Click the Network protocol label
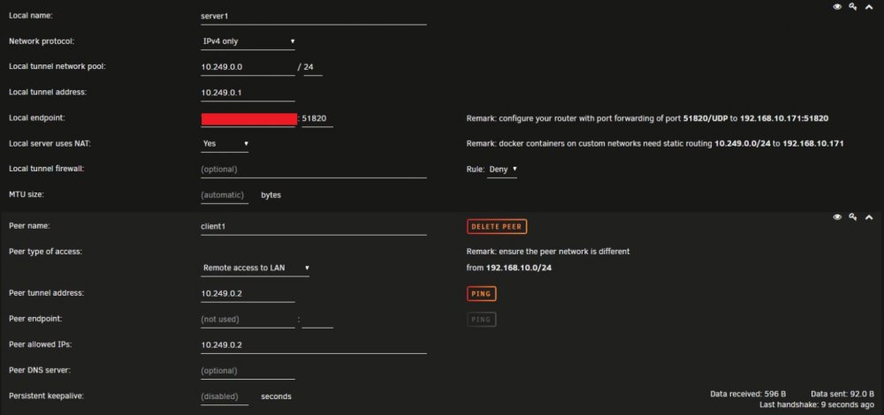This screenshot has height=415, width=884. click(x=42, y=41)
